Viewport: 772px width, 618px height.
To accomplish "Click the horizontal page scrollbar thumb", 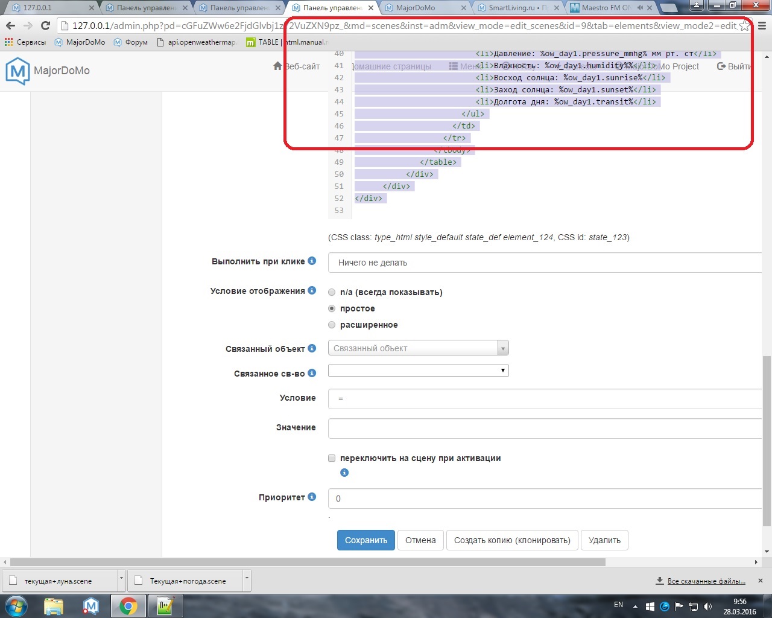I will (308, 562).
